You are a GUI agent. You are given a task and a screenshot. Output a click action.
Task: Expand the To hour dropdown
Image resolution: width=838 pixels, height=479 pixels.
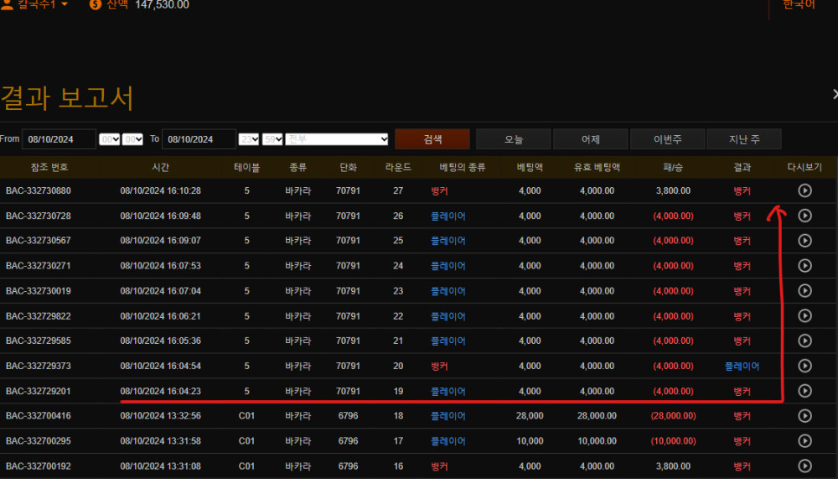[249, 139]
